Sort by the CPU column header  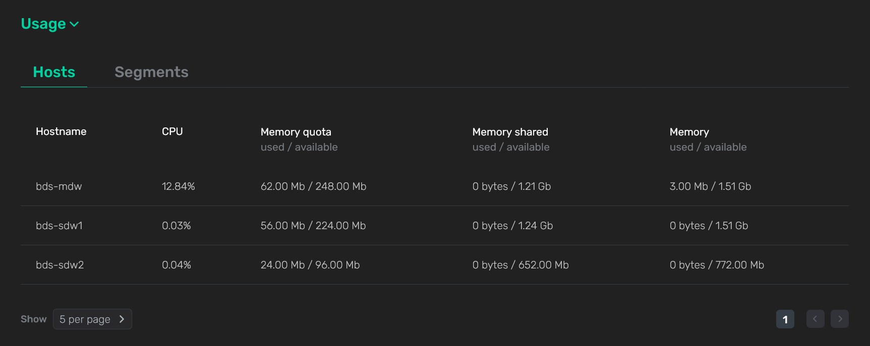(172, 131)
